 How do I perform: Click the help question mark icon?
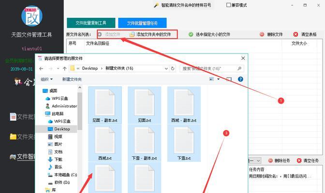coord(240,79)
